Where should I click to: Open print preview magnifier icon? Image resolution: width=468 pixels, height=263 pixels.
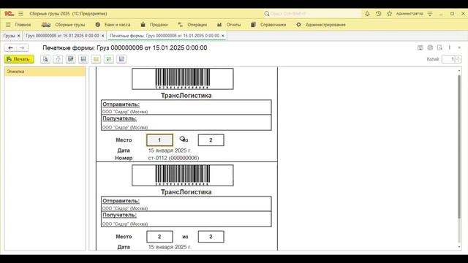coord(45,59)
